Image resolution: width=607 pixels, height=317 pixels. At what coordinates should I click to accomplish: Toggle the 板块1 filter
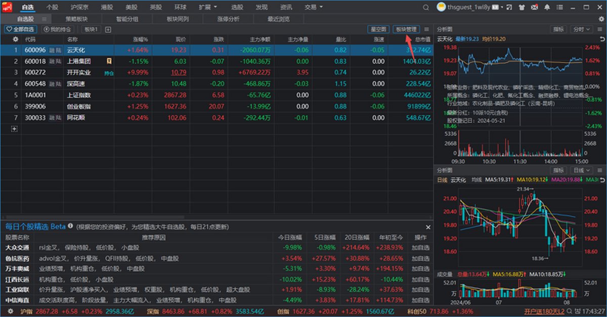pos(91,29)
